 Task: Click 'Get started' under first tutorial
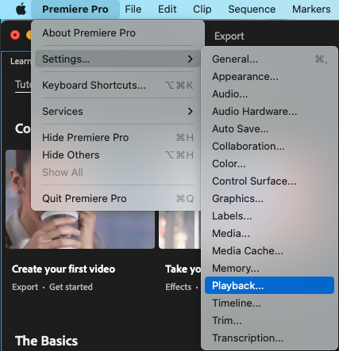click(71, 287)
